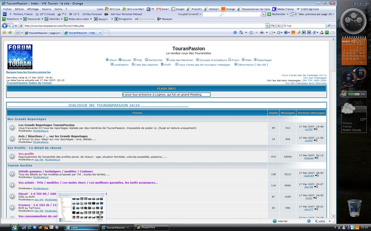Open the Les Grands Reportages TouranPassion forum

click(x=46, y=125)
